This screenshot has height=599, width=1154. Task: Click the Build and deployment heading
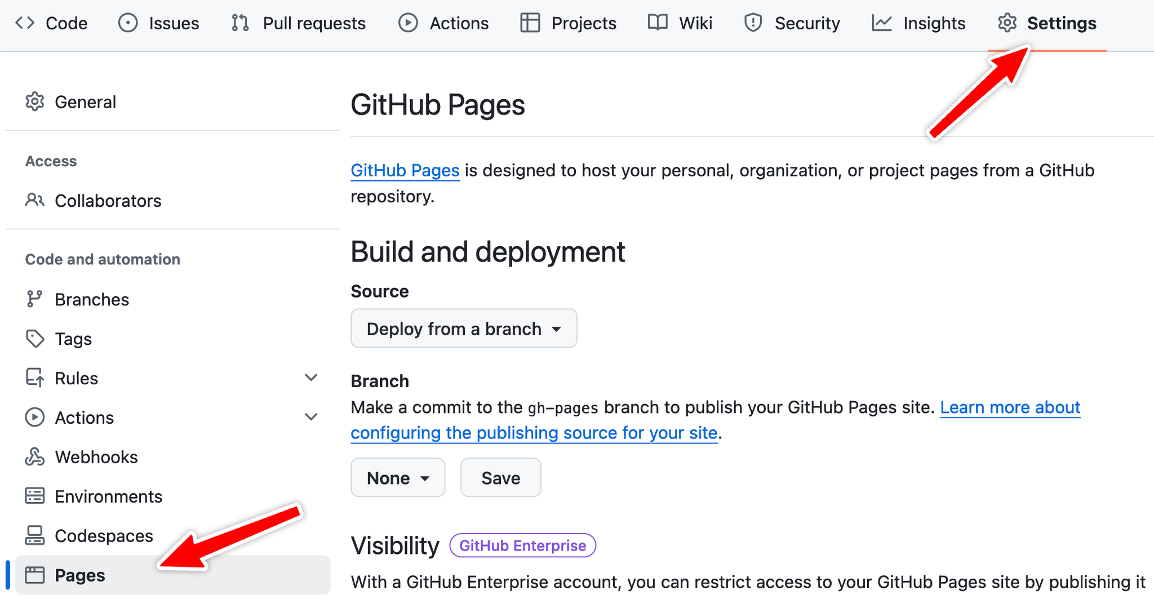(x=488, y=252)
